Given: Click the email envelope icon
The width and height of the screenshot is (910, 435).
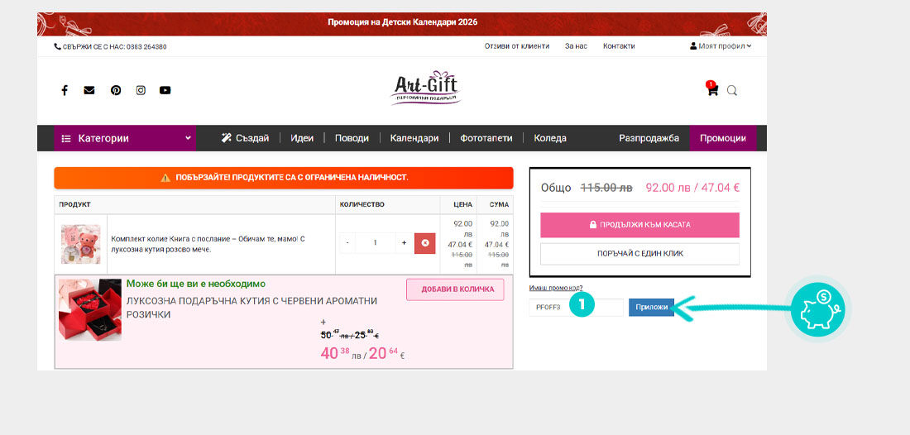Looking at the screenshot, I should [x=89, y=90].
